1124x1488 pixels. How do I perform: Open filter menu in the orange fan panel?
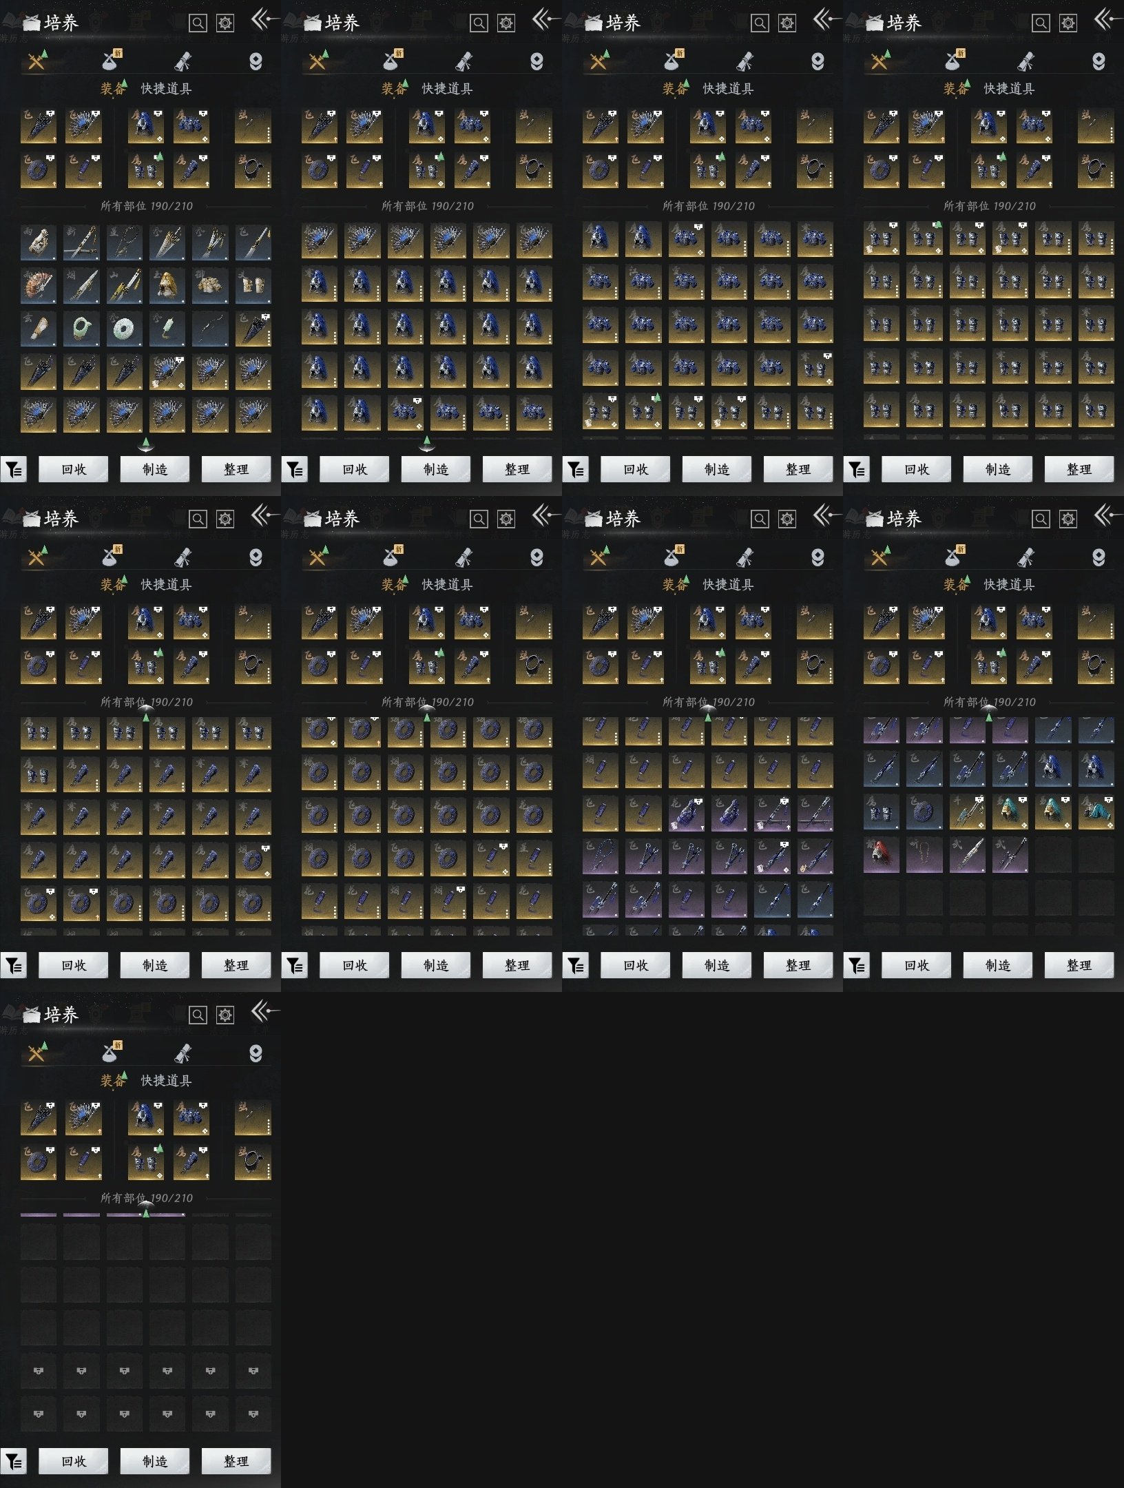pos(14,470)
